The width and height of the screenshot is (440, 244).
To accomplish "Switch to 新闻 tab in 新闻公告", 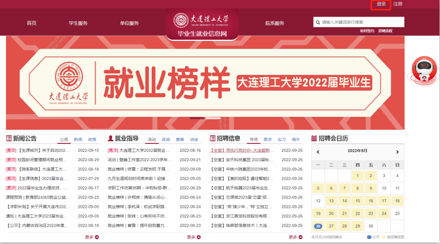I will [78, 139].
